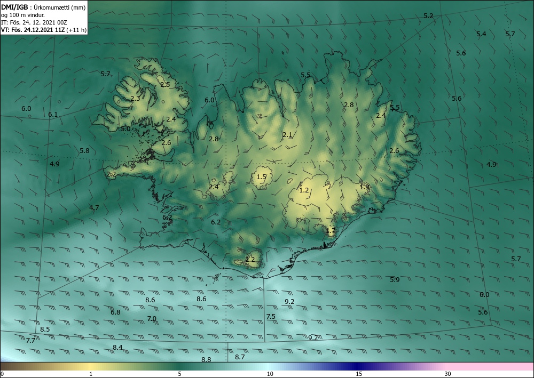Click the 15 label on the color scale

tap(359, 374)
